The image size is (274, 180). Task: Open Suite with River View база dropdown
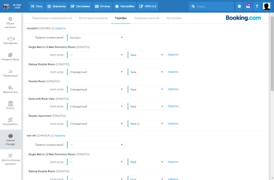click(x=146, y=106)
